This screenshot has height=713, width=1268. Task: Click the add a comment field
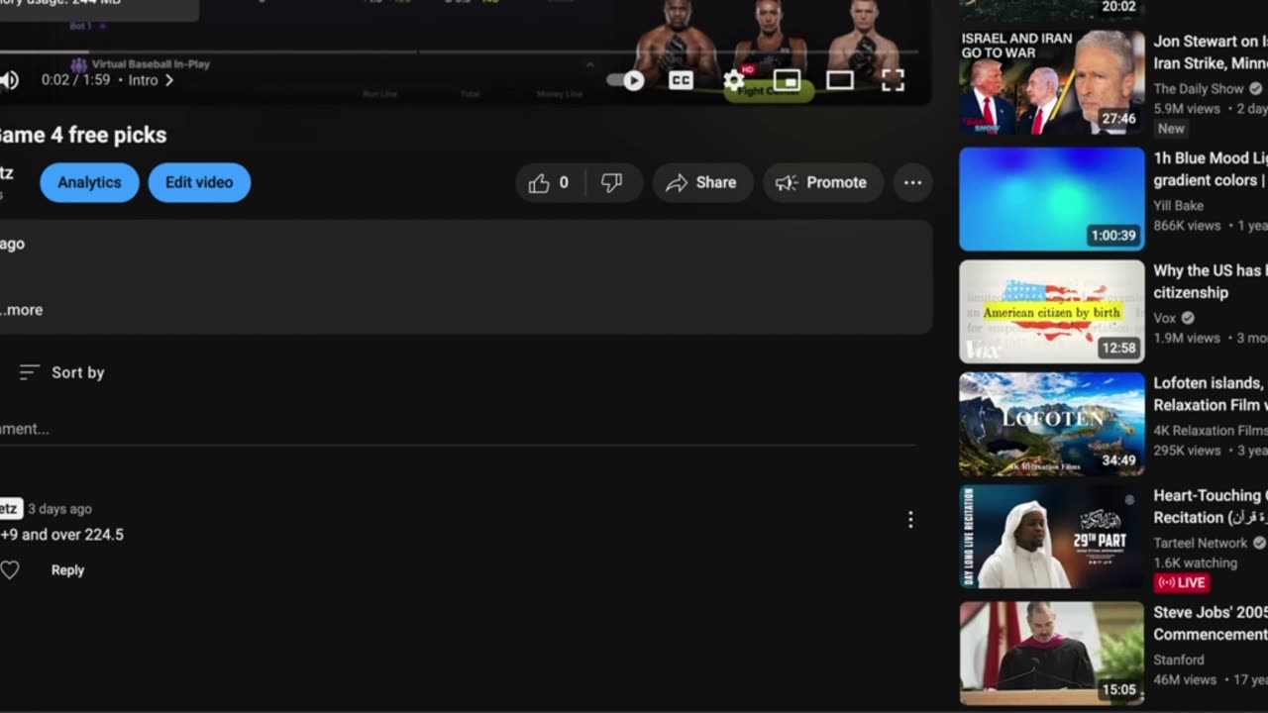tap(457, 429)
